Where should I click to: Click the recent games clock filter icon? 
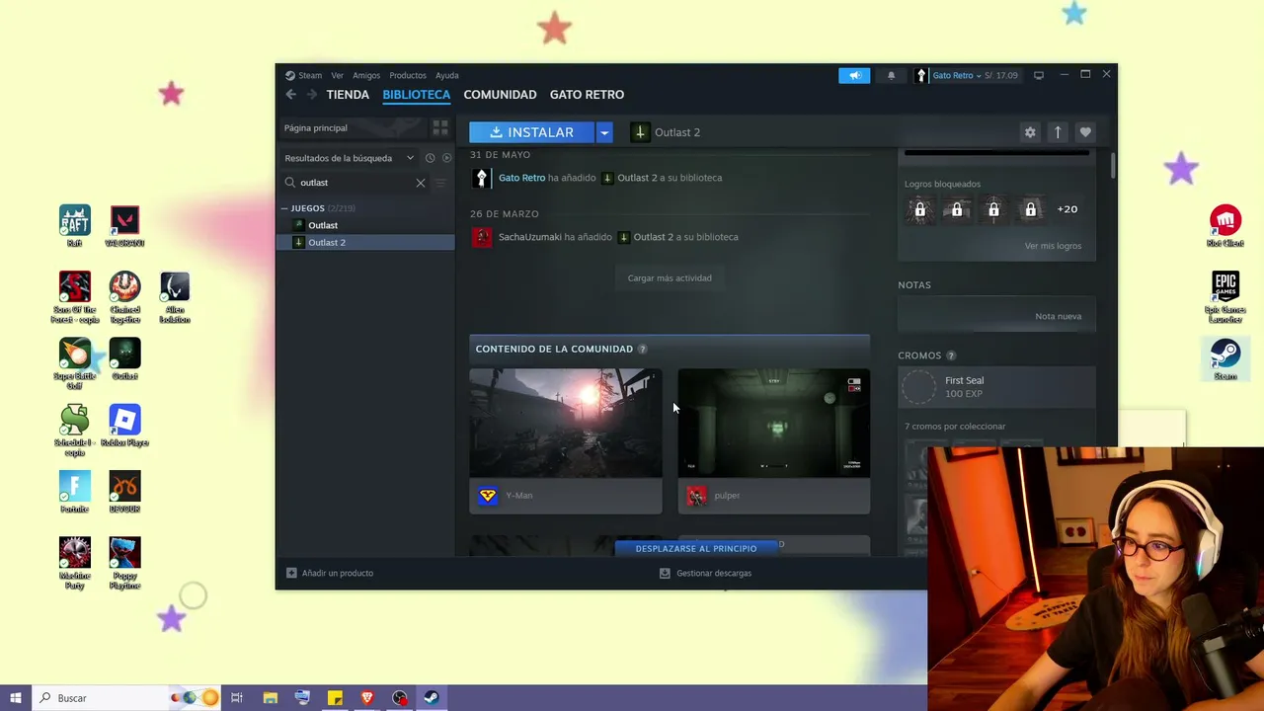[430, 158]
